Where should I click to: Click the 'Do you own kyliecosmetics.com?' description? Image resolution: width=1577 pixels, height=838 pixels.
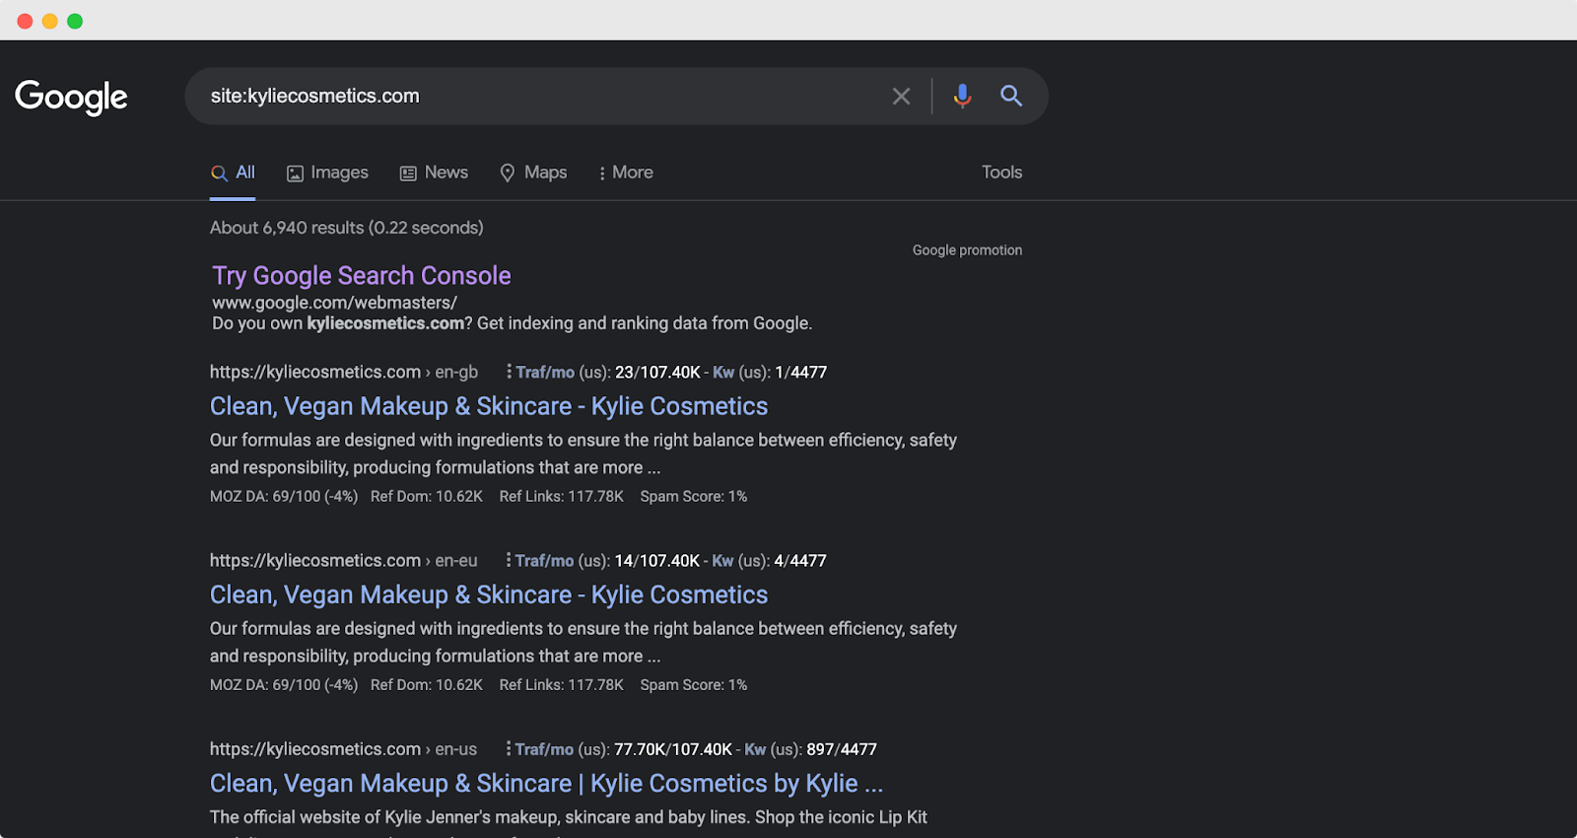pos(513,323)
